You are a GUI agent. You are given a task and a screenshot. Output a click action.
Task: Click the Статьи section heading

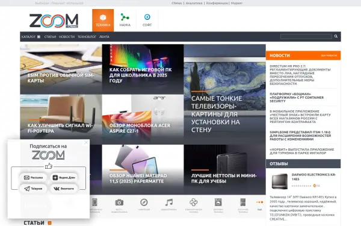[x=34, y=223]
